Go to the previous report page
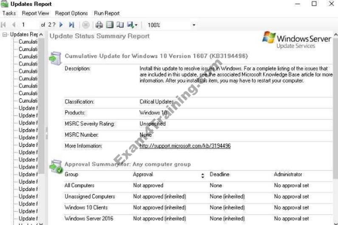This screenshot has height=225, width=338. [x=14, y=25]
